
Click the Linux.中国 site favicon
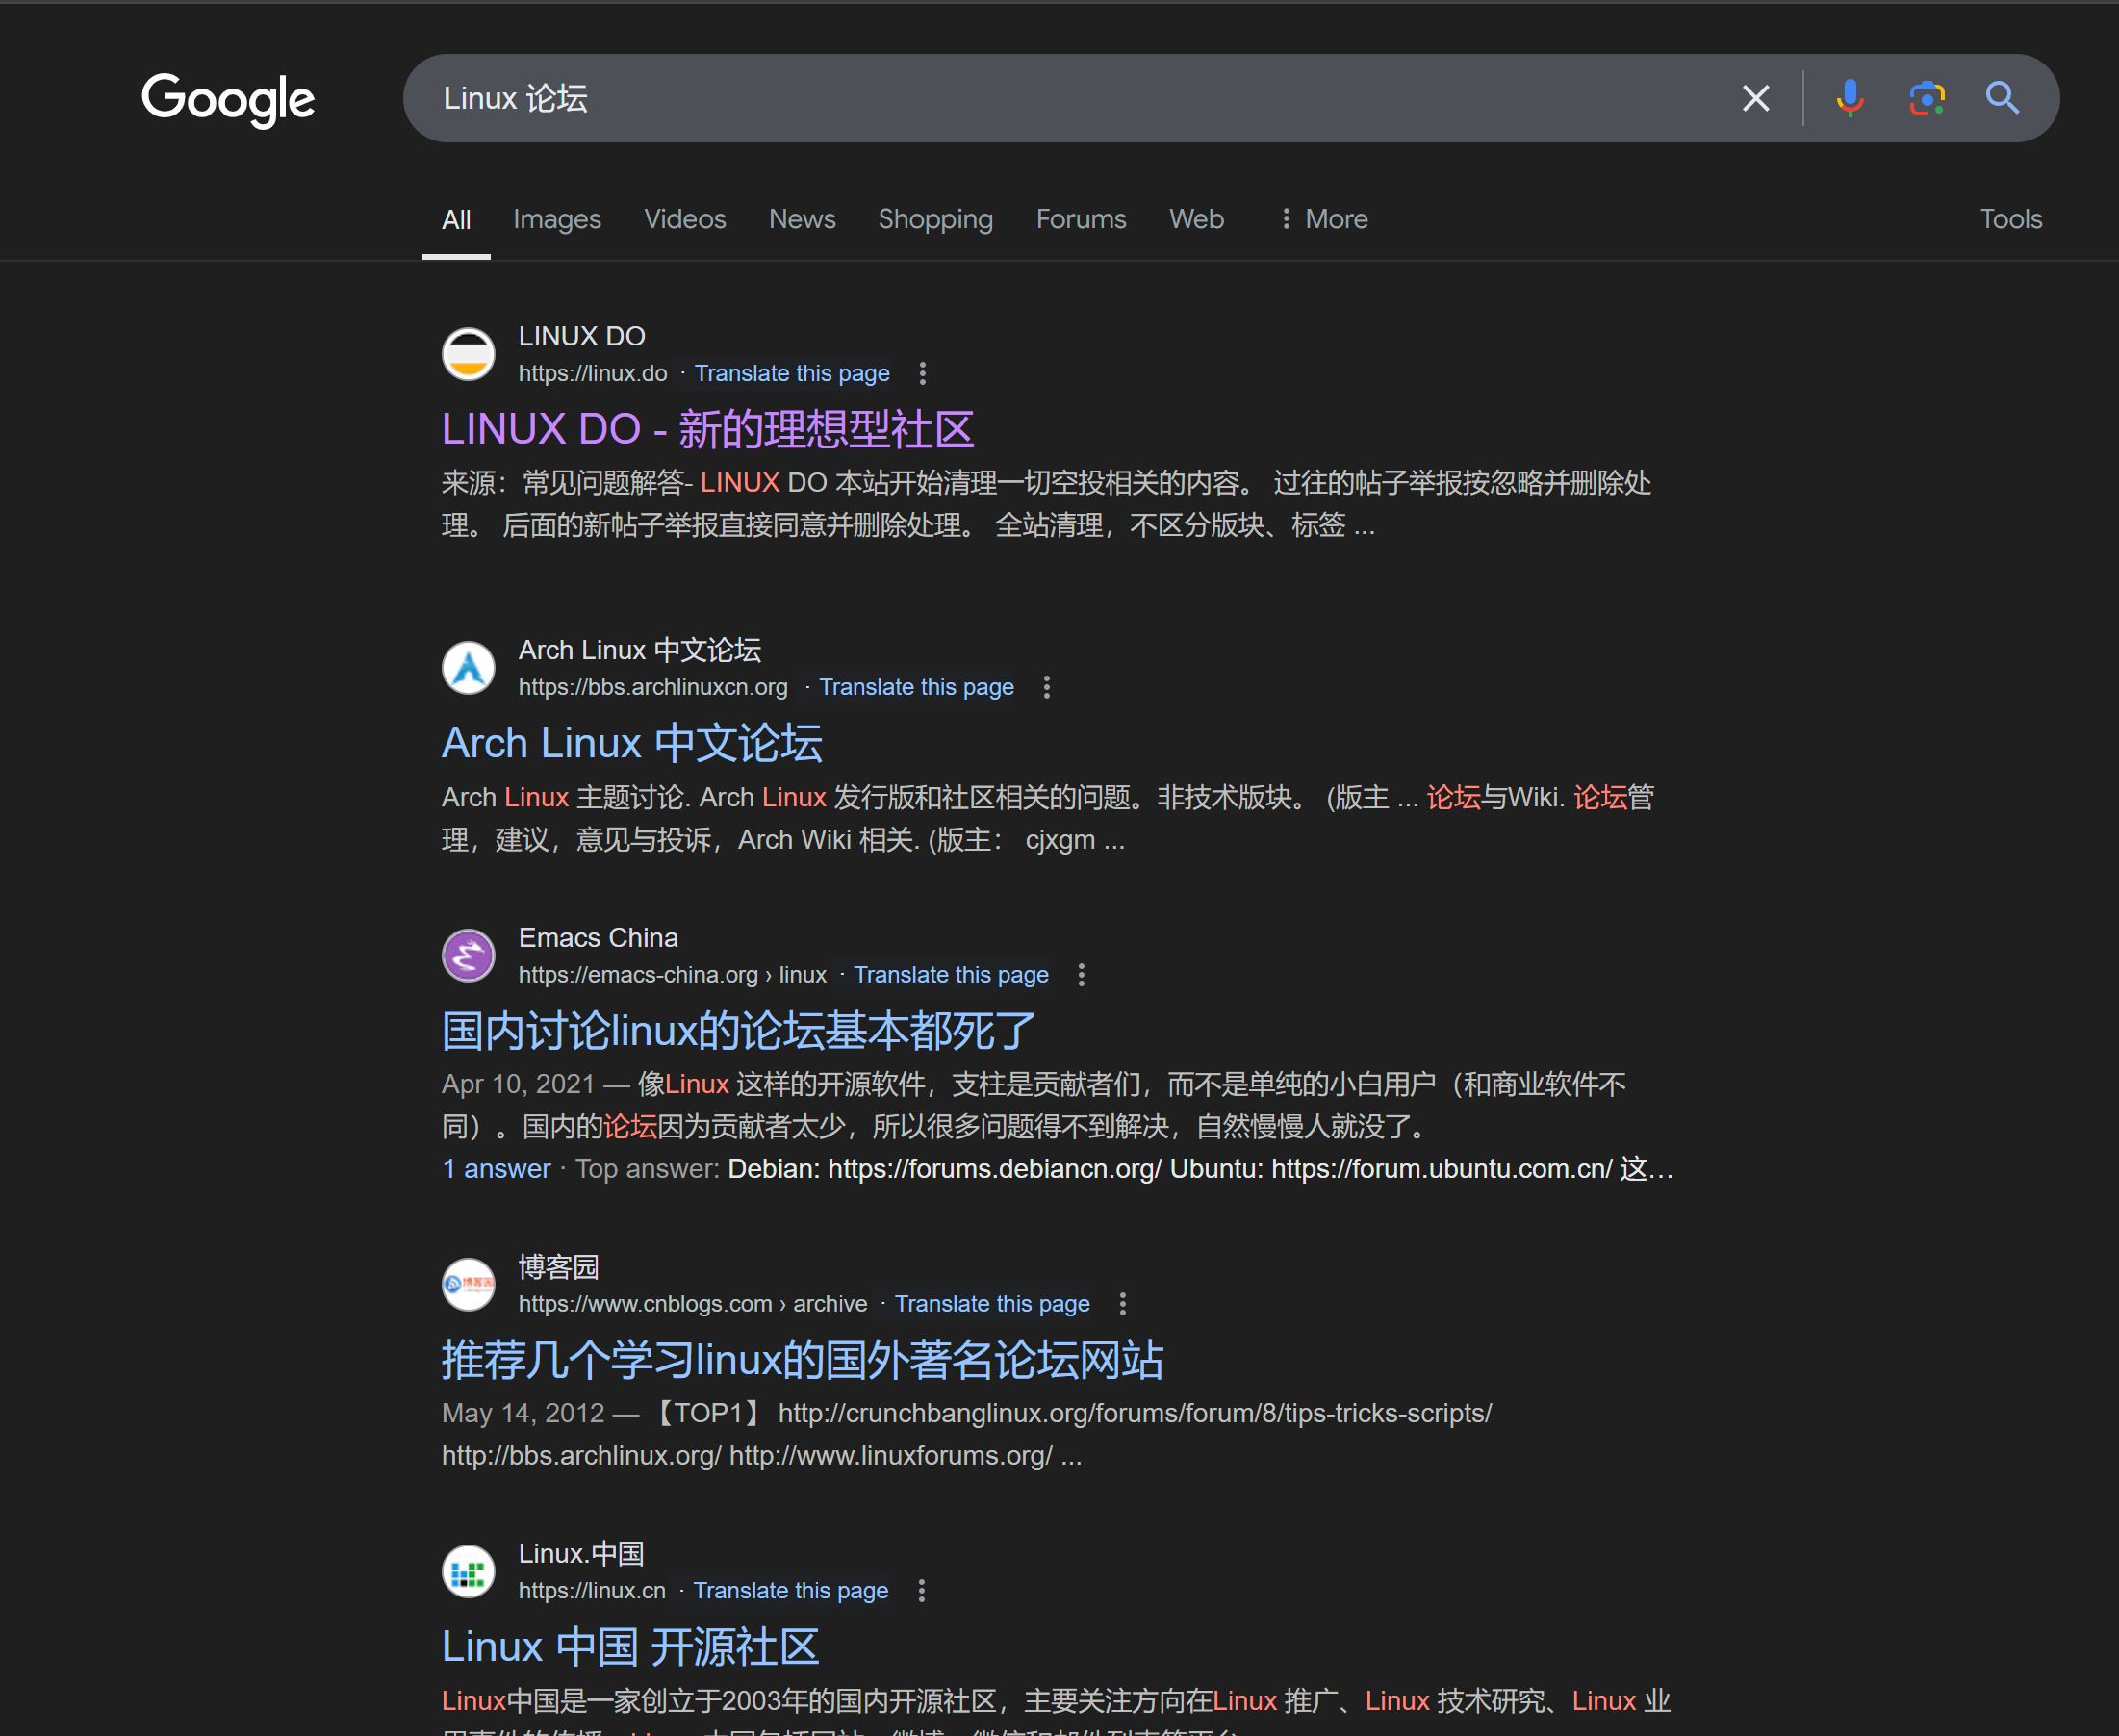point(468,1571)
